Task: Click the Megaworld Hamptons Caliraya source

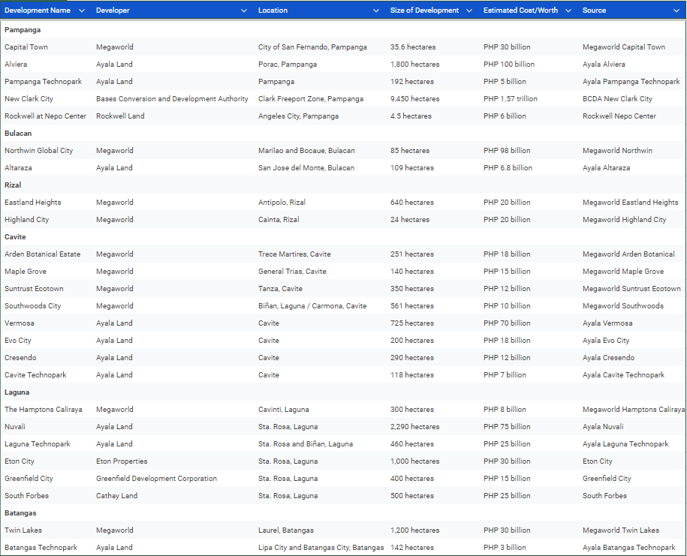Action: (x=634, y=410)
